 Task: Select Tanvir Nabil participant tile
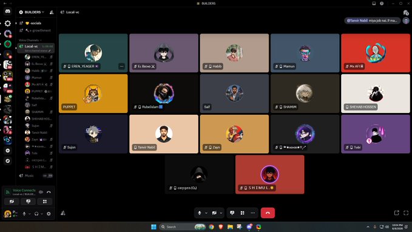(164, 134)
